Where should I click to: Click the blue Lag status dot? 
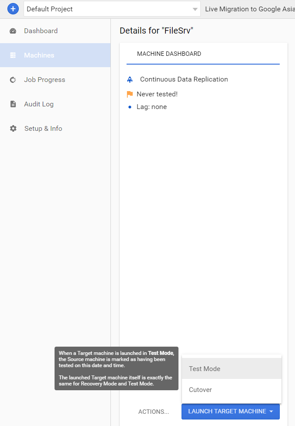click(x=130, y=107)
